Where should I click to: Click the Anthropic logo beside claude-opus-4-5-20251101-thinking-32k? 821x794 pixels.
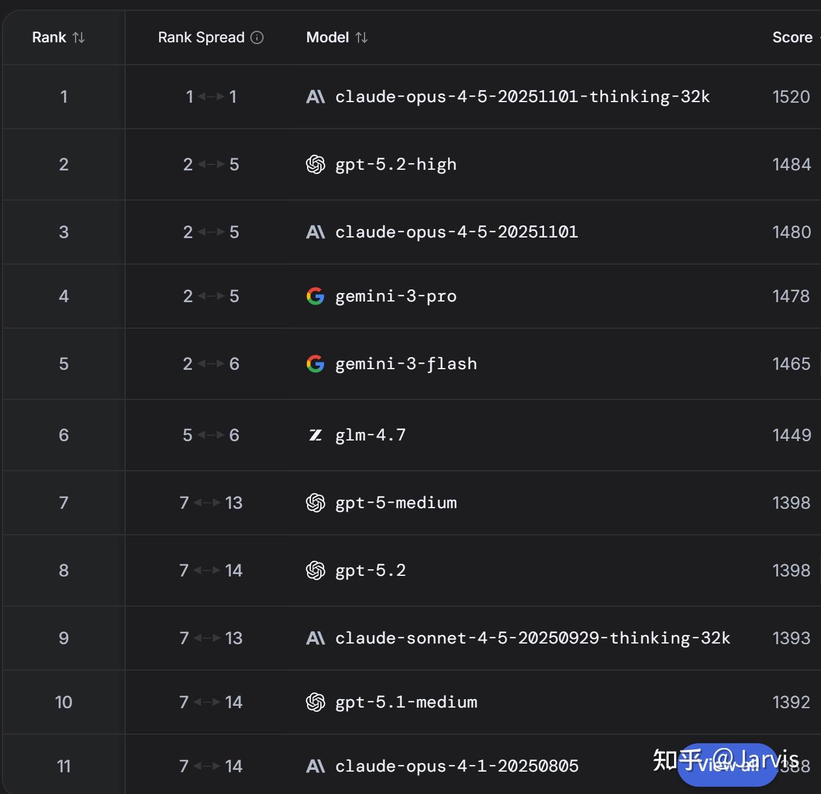316,97
